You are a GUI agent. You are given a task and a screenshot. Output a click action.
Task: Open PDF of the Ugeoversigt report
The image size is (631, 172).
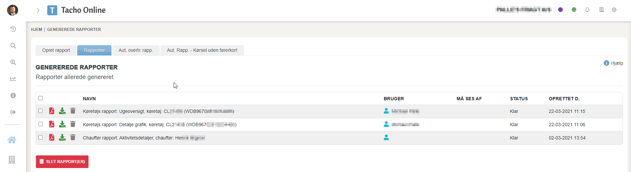click(52, 111)
